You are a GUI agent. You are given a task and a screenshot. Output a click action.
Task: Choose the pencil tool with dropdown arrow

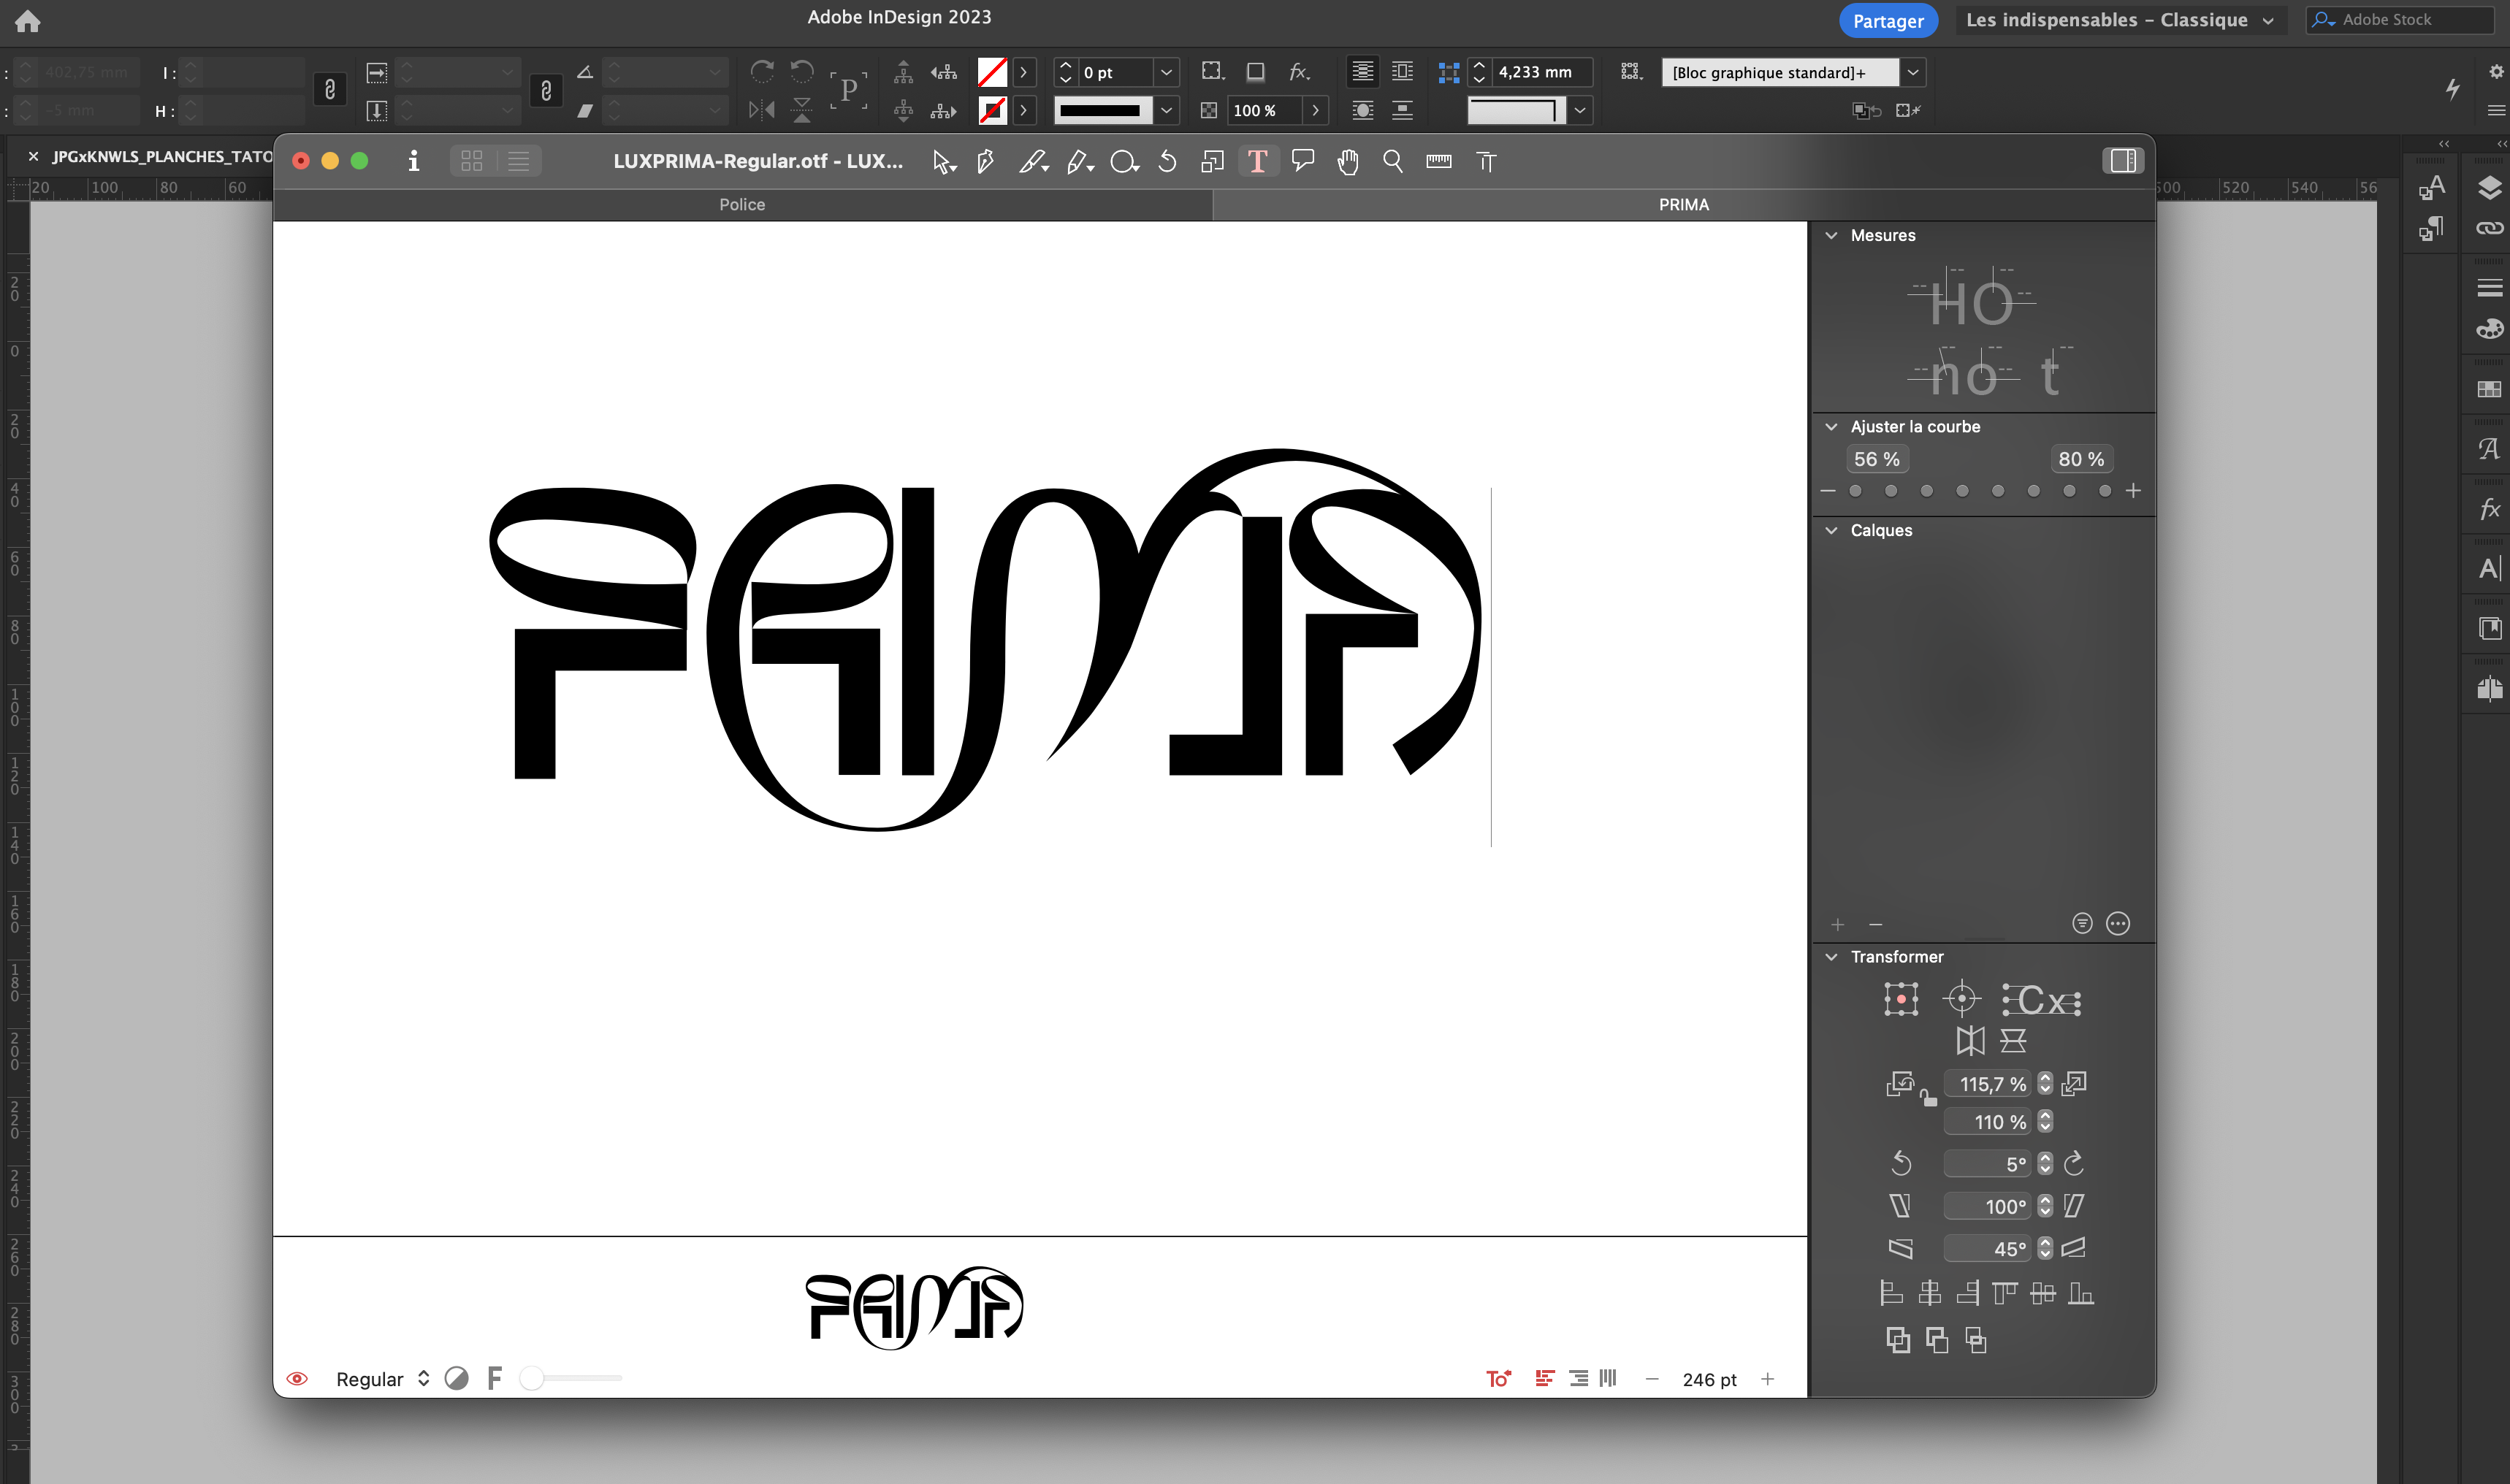pyautogui.click(x=1079, y=161)
